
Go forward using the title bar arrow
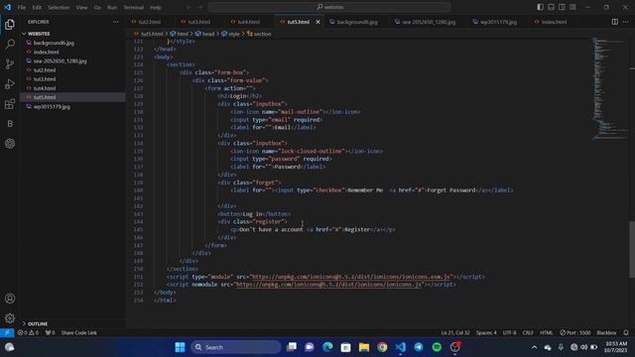click(x=200, y=7)
